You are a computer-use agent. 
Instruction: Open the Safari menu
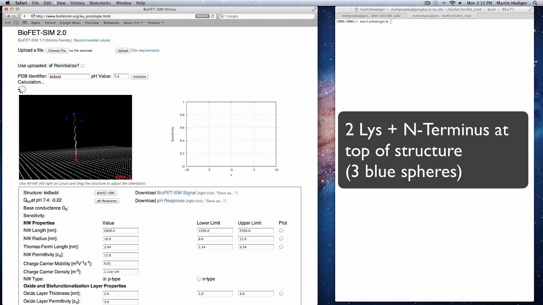[x=21, y=3]
